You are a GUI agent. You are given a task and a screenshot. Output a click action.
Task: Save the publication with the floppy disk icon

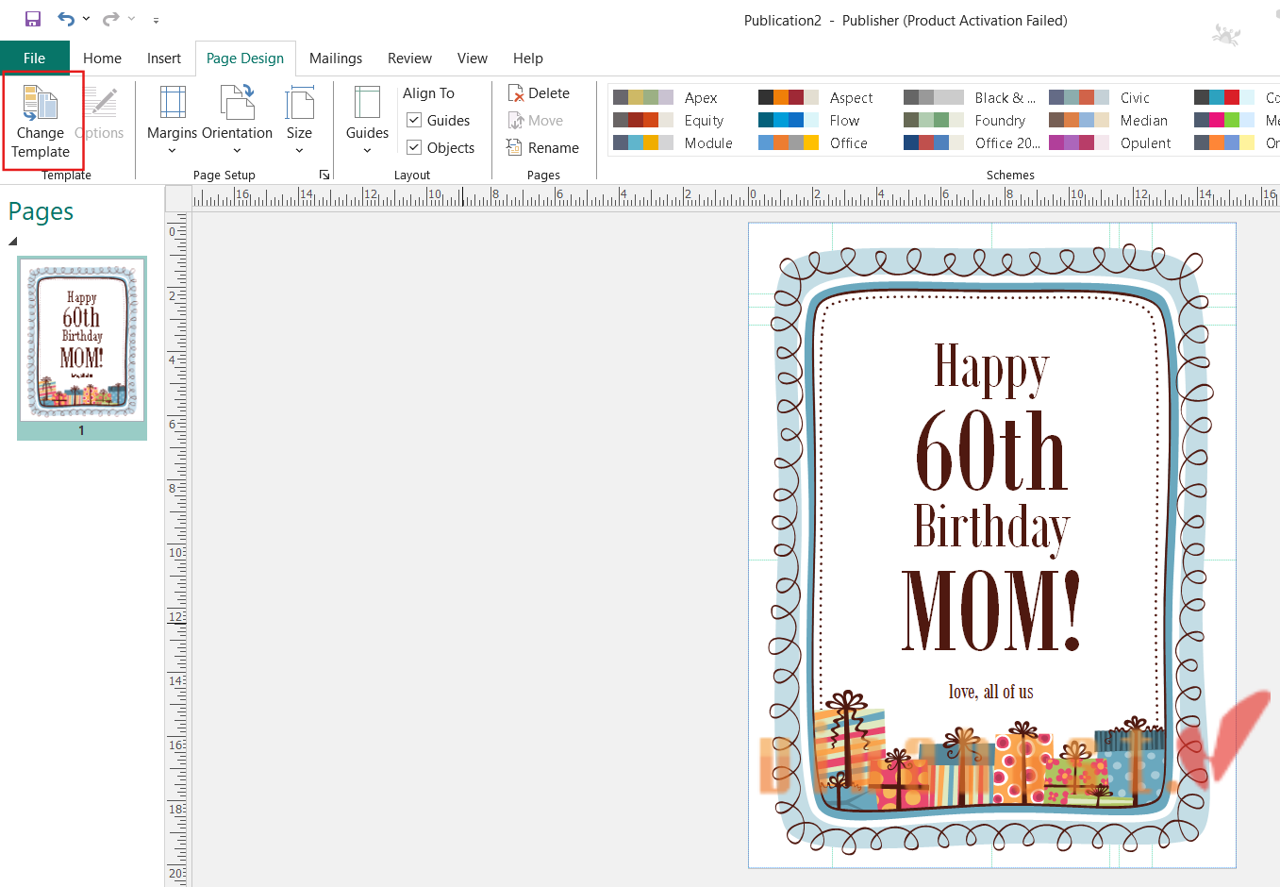click(x=33, y=19)
